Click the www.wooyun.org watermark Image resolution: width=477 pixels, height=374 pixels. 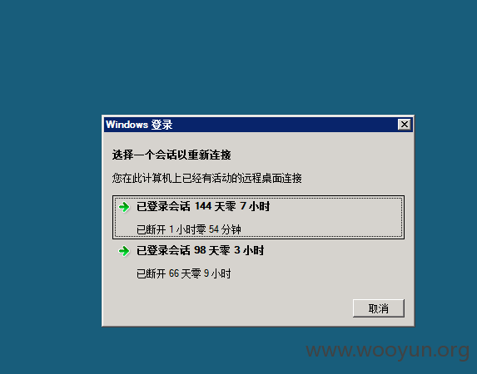388,350
